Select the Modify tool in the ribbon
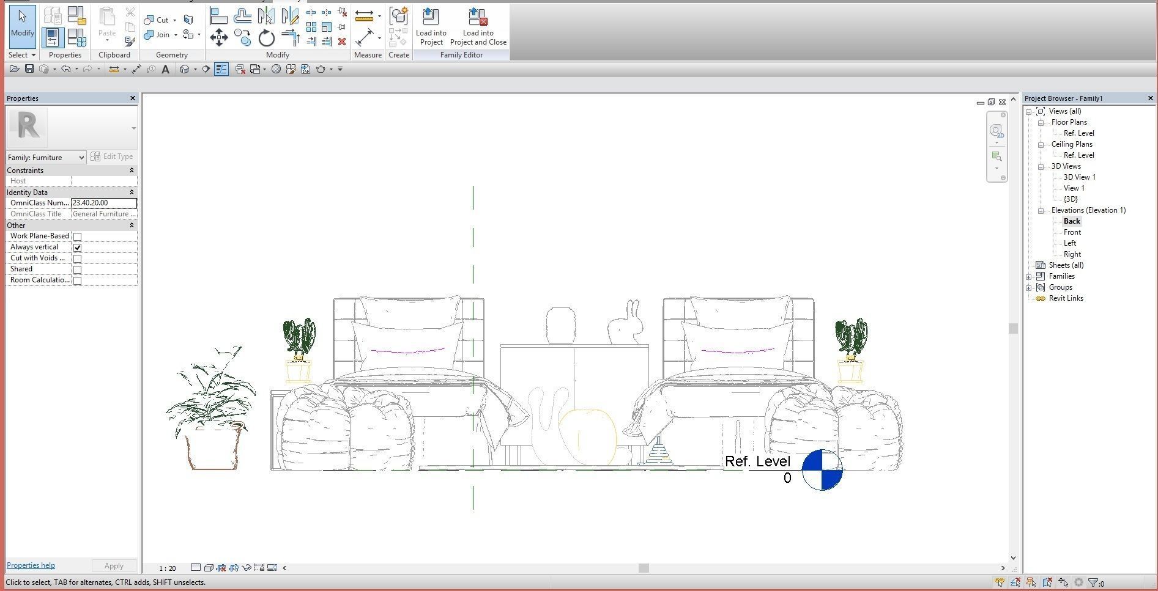Screen dimensions: 1158x591 point(23,26)
